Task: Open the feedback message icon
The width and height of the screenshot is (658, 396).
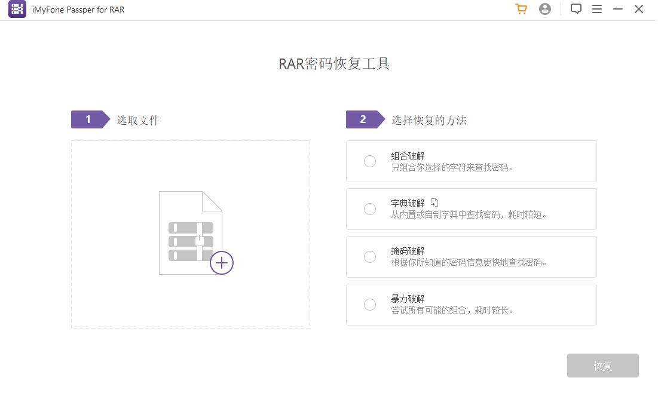Action: click(x=576, y=9)
